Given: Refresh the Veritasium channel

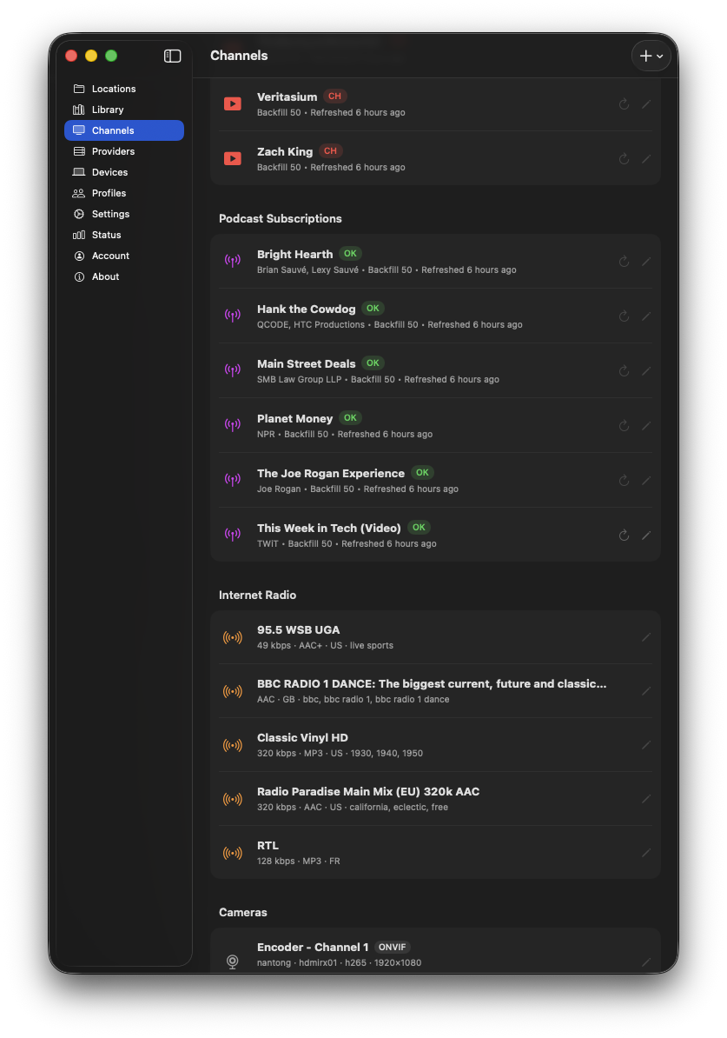Looking at the screenshot, I should tap(624, 104).
